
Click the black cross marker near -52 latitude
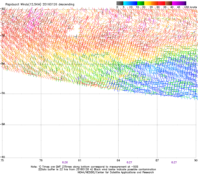pos(76,37)
